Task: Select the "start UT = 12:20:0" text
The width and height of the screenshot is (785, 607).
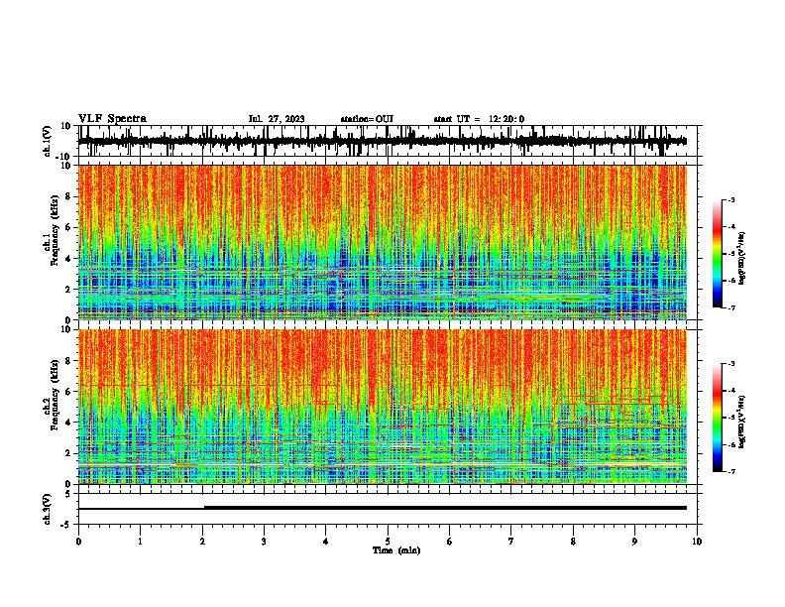Action: point(479,119)
